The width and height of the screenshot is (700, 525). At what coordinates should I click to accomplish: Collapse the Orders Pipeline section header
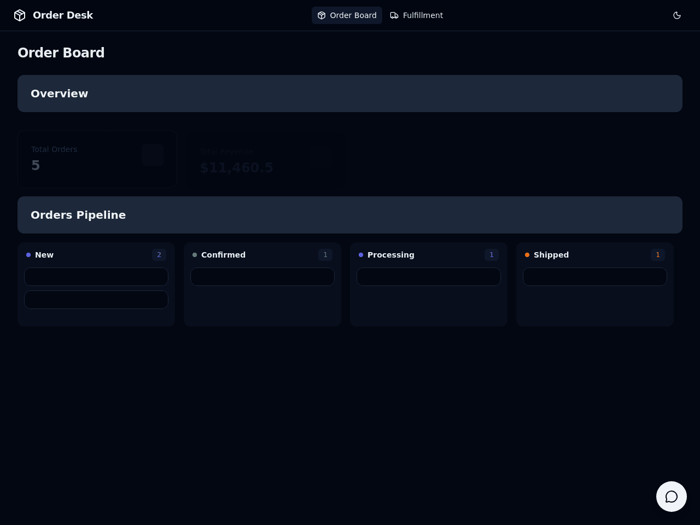[350, 215]
